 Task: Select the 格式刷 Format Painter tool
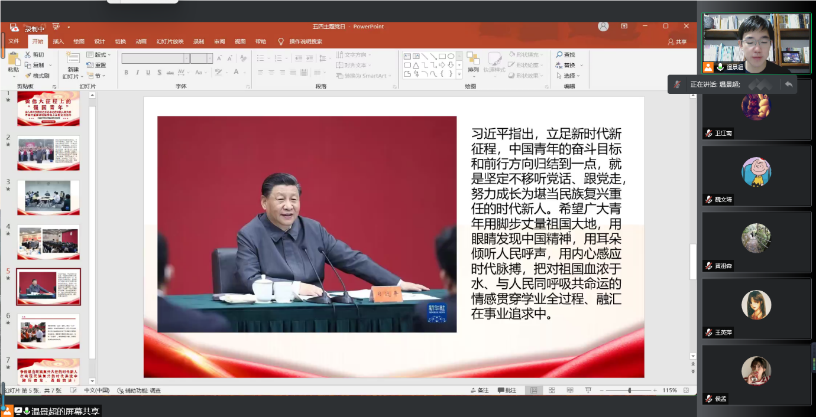click(28, 76)
